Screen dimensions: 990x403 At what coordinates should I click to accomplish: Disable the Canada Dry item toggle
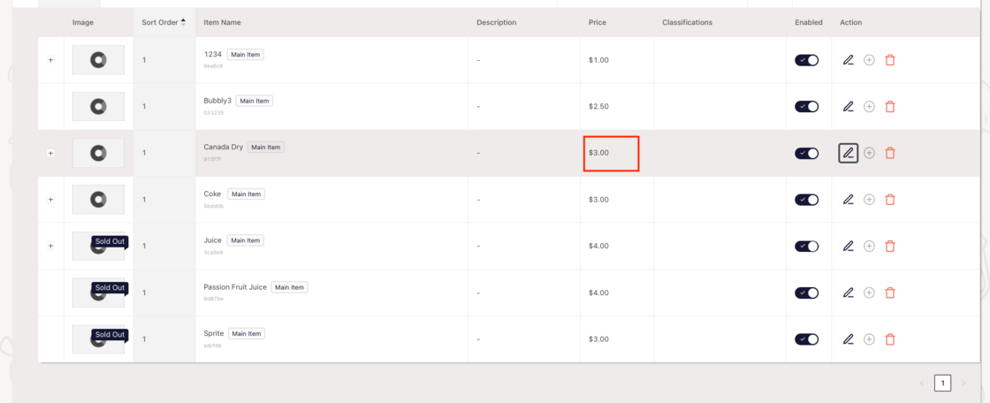click(806, 153)
